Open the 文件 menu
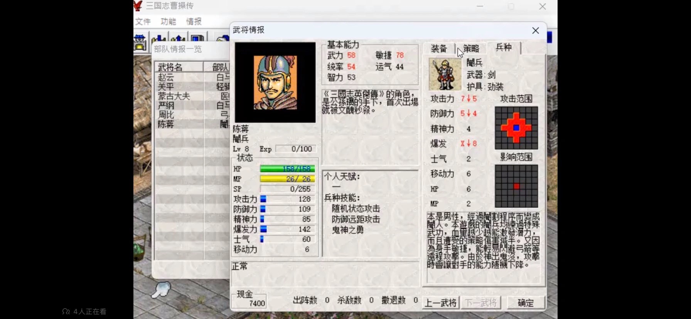691x319 pixels. [143, 22]
